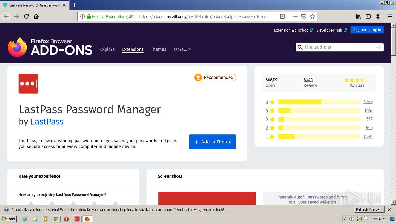The image size is (396, 223).
Task: Open page actions three-dot menu
Action: point(295,16)
